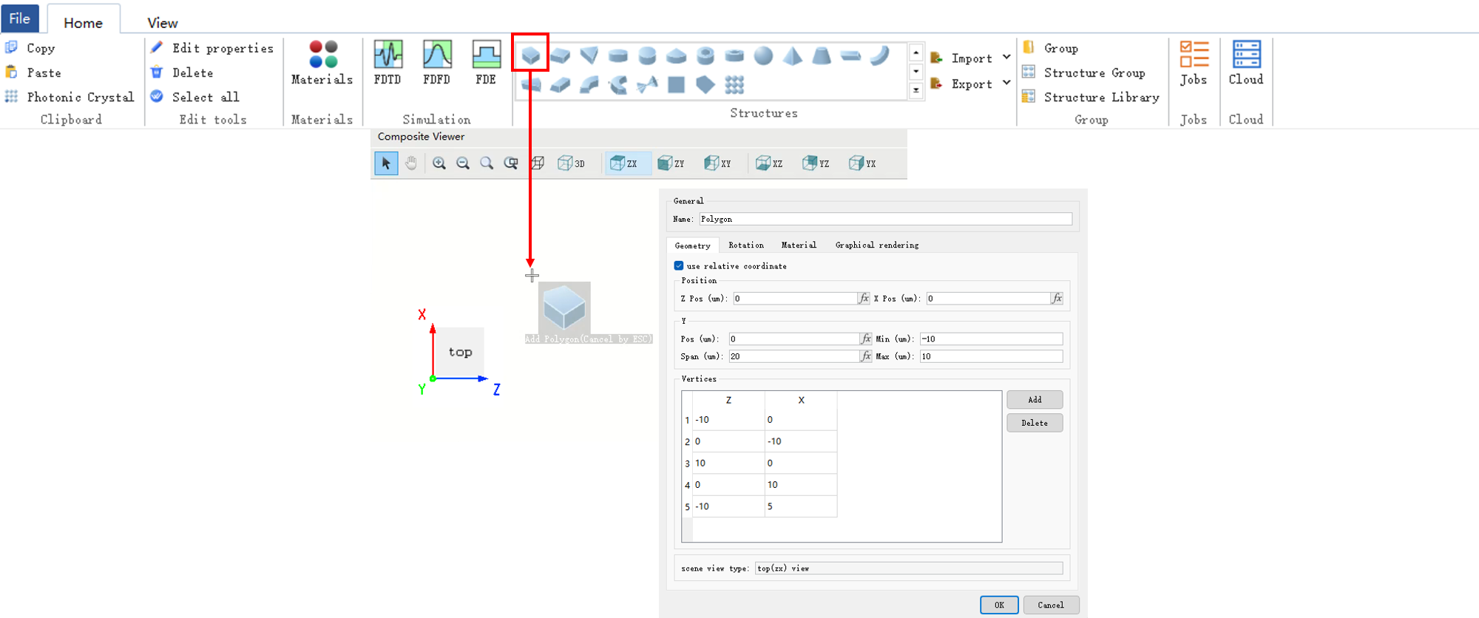Open the View ribbon tab

162,23
